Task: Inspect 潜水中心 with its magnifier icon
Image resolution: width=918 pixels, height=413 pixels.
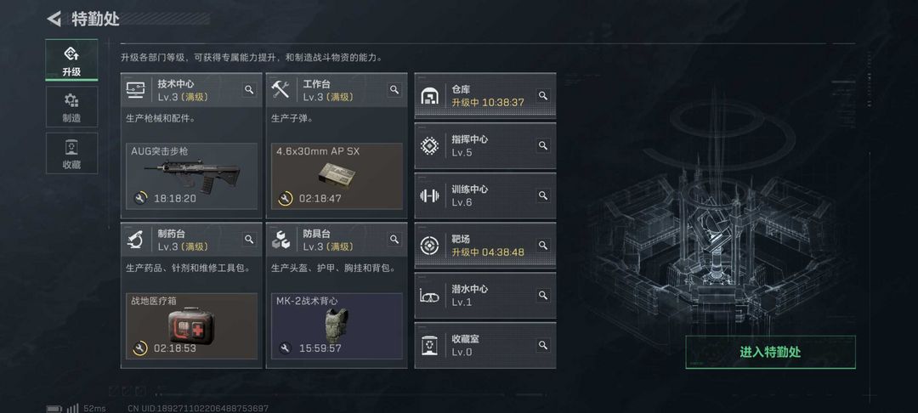Action: pyautogui.click(x=543, y=295)
